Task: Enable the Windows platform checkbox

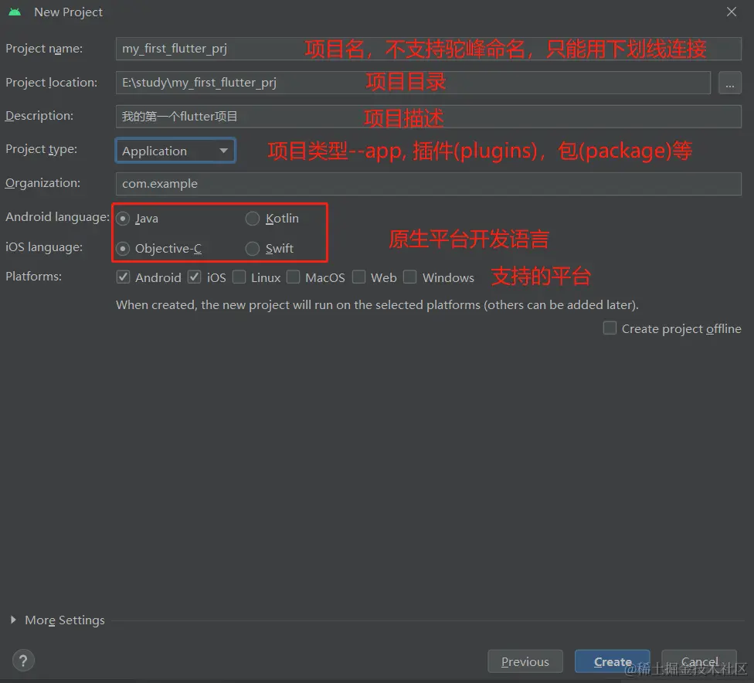Action: point(409,277)
